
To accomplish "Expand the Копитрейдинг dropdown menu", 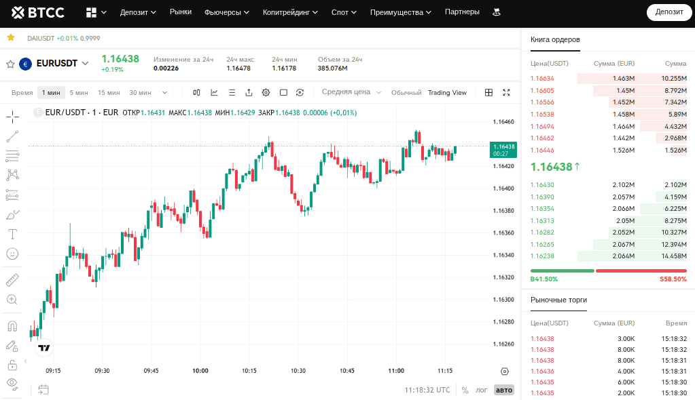I will point(290,12).
